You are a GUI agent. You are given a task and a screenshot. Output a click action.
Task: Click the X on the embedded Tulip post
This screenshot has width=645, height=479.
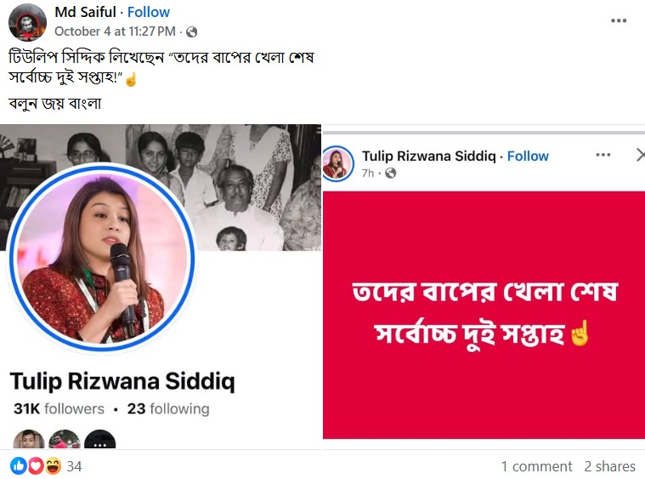pos(640,155)
